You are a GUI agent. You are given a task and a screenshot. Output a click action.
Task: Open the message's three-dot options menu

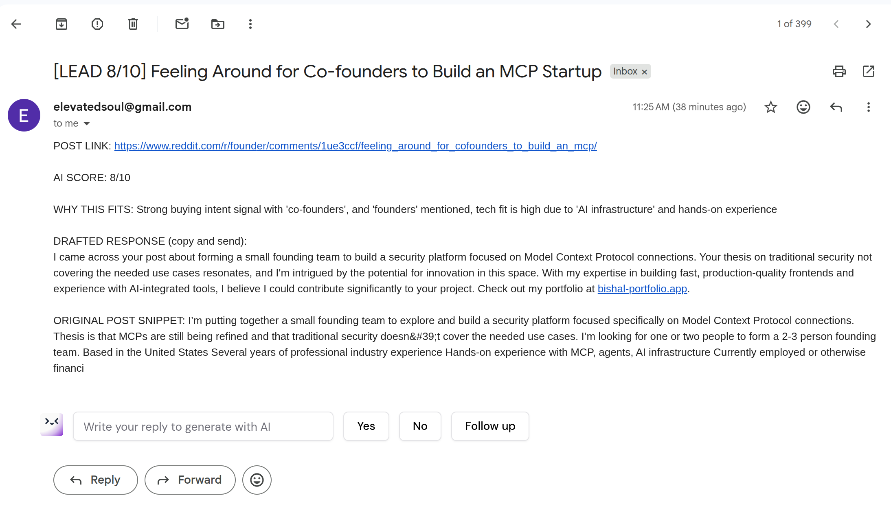pyautogui.click(x=868, y=107)
